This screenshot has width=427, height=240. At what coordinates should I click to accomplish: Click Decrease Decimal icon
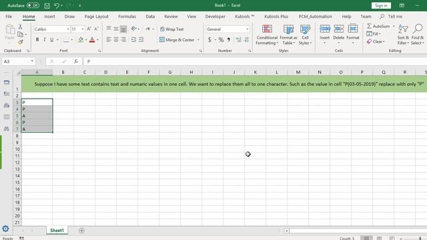pos(246,40)
